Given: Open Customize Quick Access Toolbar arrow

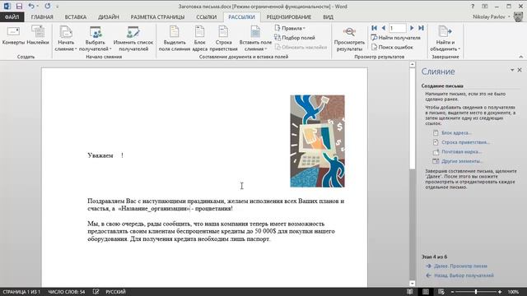Looking at the screenshot, I should coord(58,7).
